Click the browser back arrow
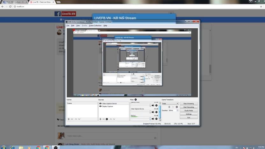 point(3,7)
